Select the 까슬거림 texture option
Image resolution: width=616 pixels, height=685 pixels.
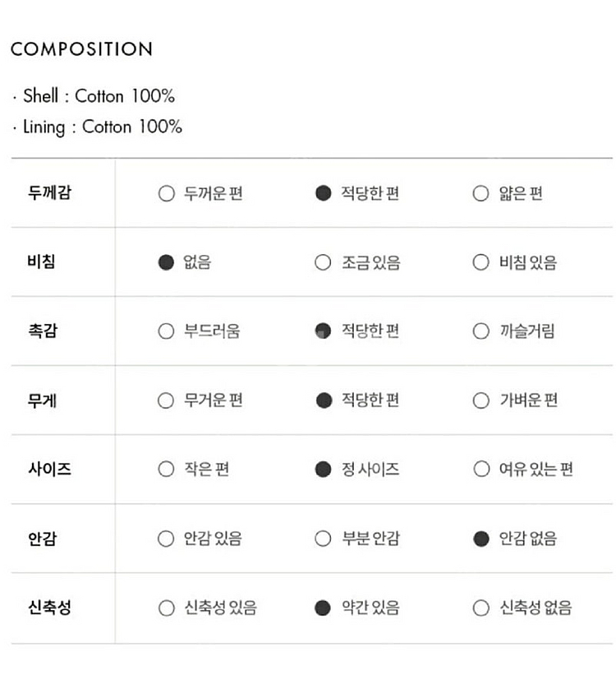pos(480,332)
